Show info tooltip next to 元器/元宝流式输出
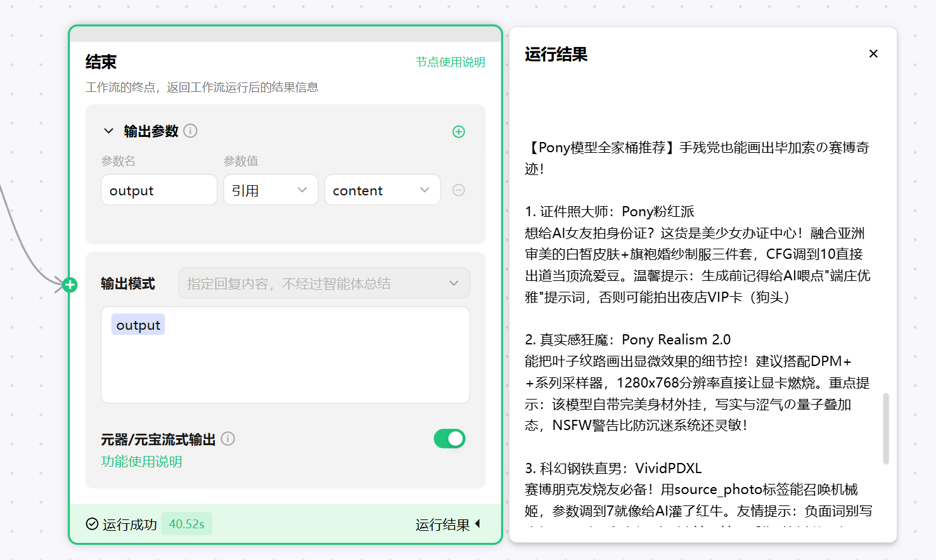This screenshot has width=936, height=560. click(x=228, y=439)
